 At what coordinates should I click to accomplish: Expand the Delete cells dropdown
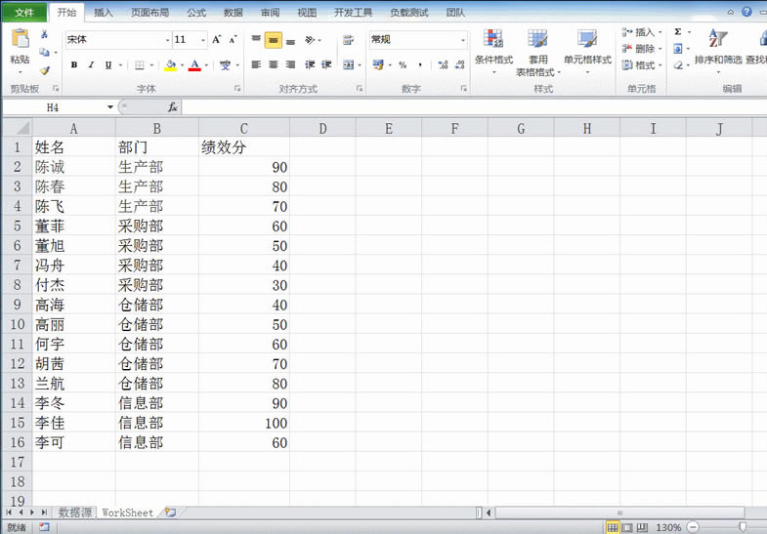[660, 49]
